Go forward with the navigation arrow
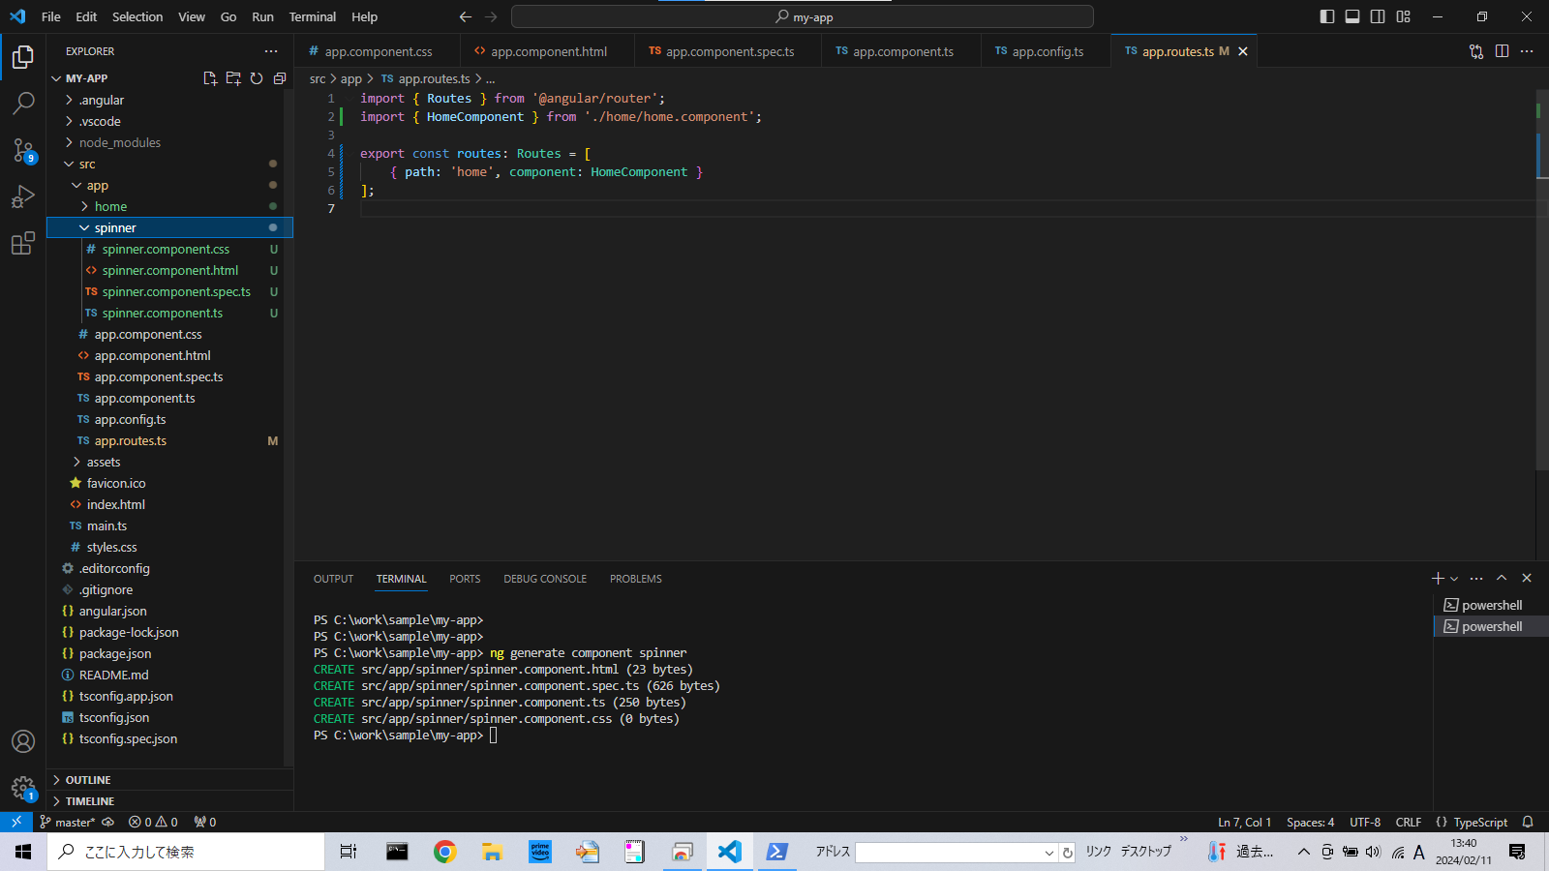 [x=491, y=16]
